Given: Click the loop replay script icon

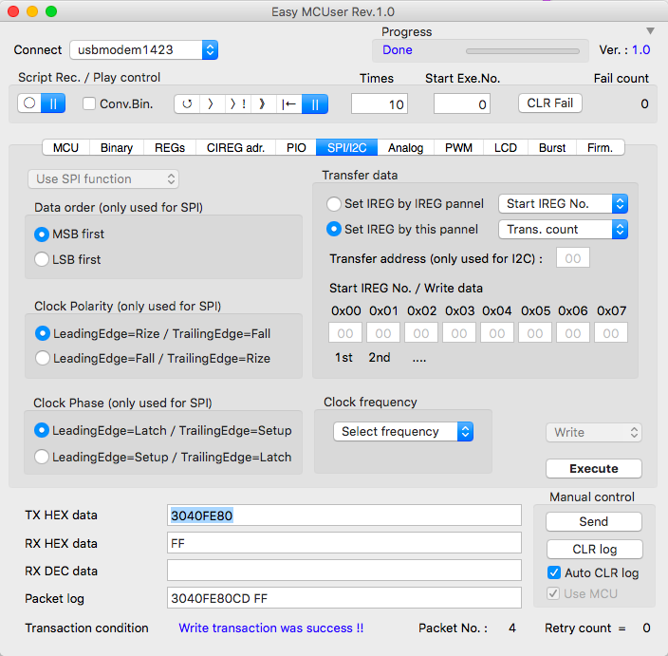Looking at the screenshot, I should click(187, 104).
